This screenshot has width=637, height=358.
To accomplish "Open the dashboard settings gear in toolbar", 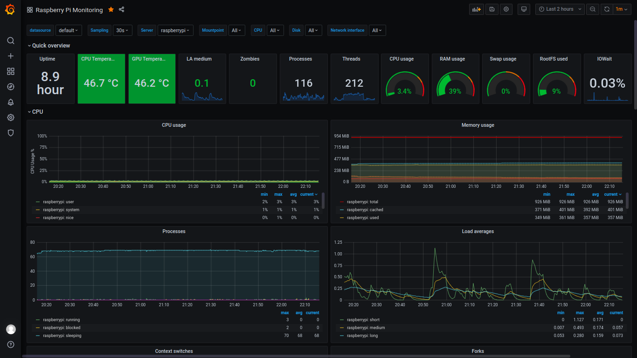I will pos(506,9).
